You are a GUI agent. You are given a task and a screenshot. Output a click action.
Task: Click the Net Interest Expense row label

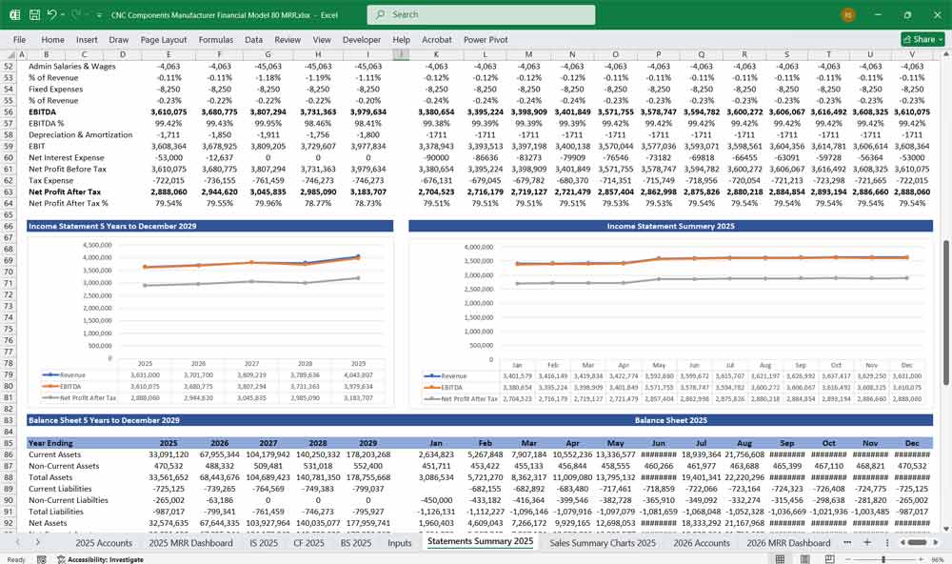tap(67, 157)
